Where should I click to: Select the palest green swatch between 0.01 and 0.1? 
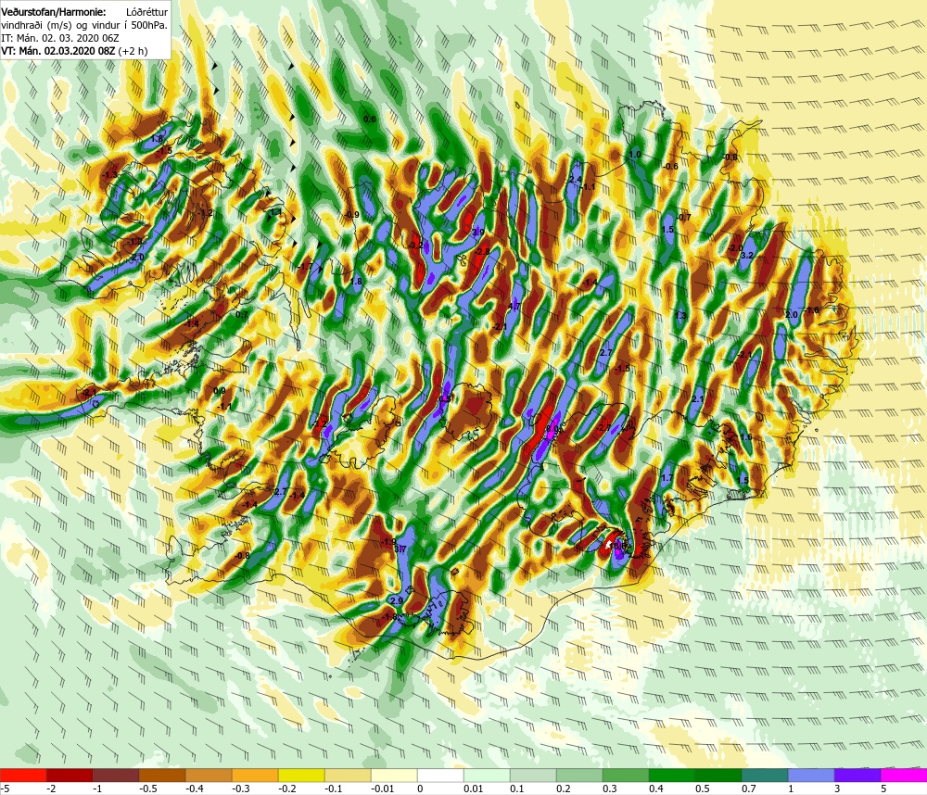(x=487, y=775)
